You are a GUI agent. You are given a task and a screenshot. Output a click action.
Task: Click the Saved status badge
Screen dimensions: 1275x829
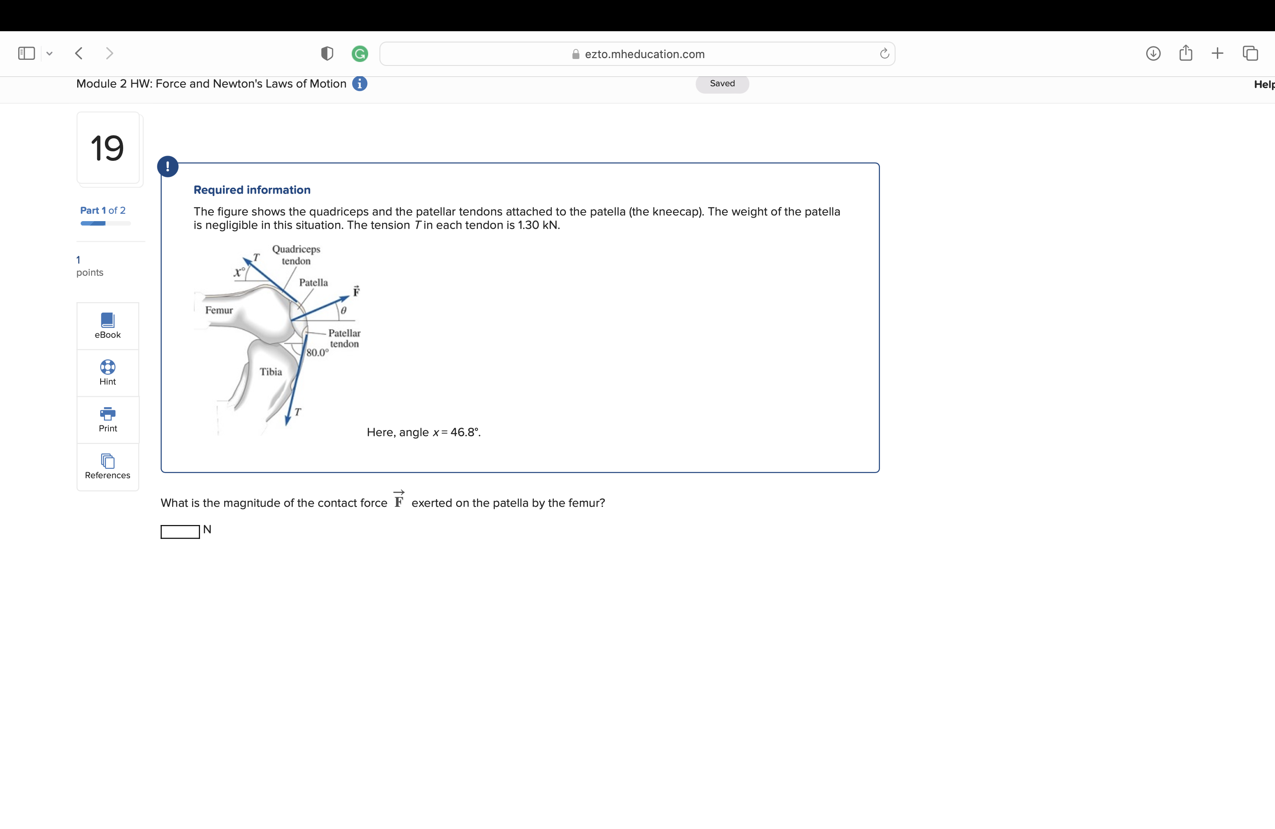tap(722, 84)
